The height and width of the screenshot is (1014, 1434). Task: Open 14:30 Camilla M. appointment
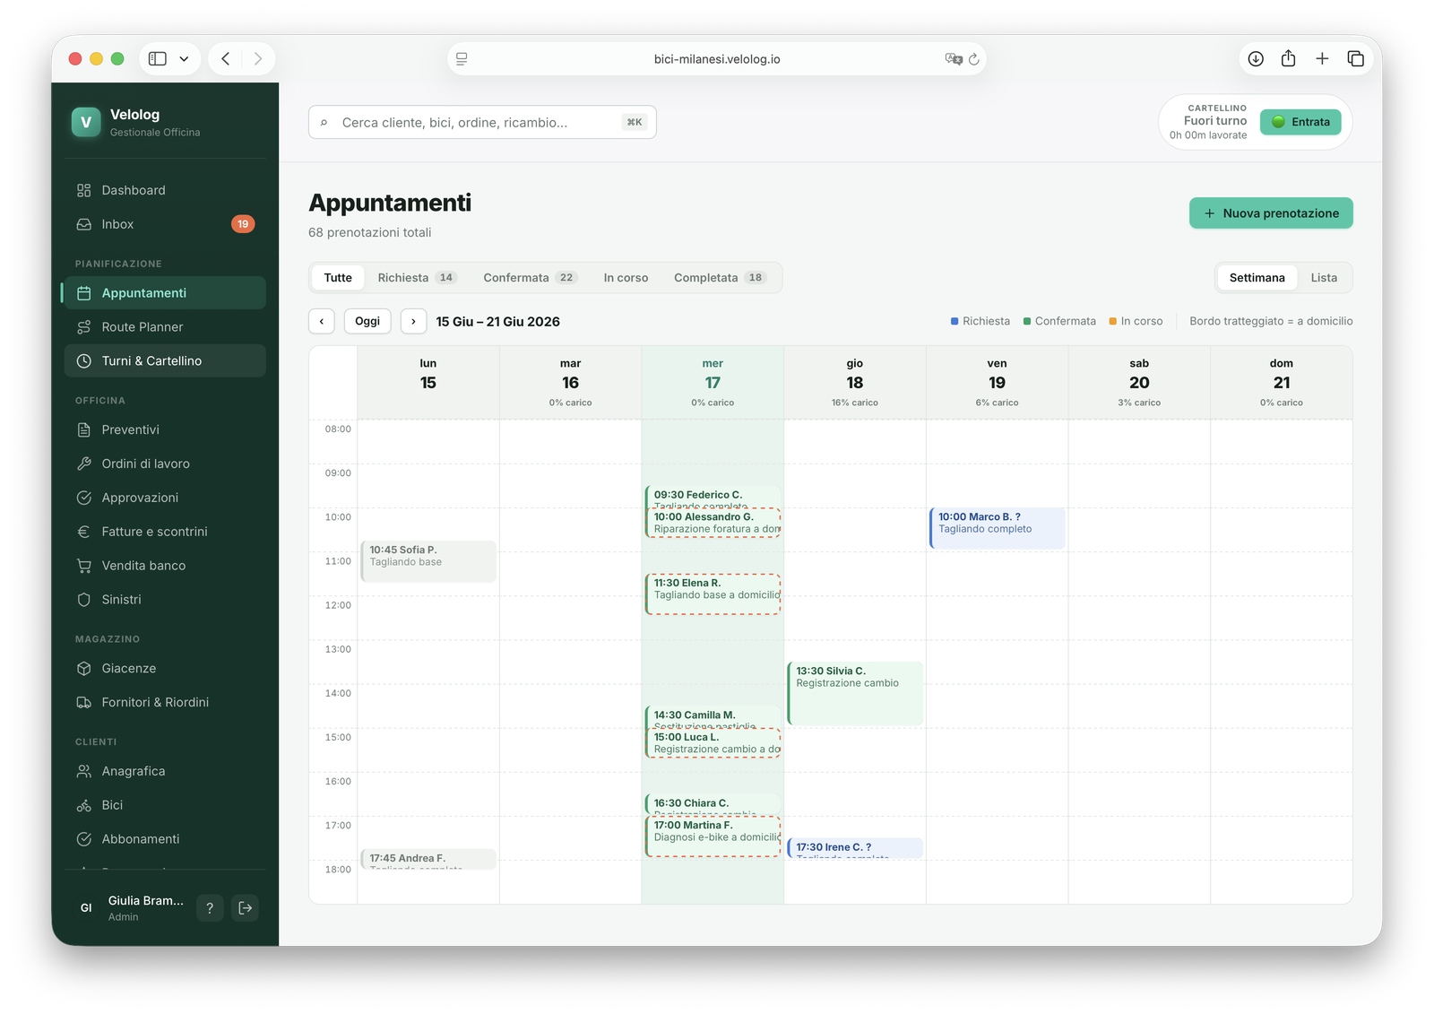(x=713, y=716)
